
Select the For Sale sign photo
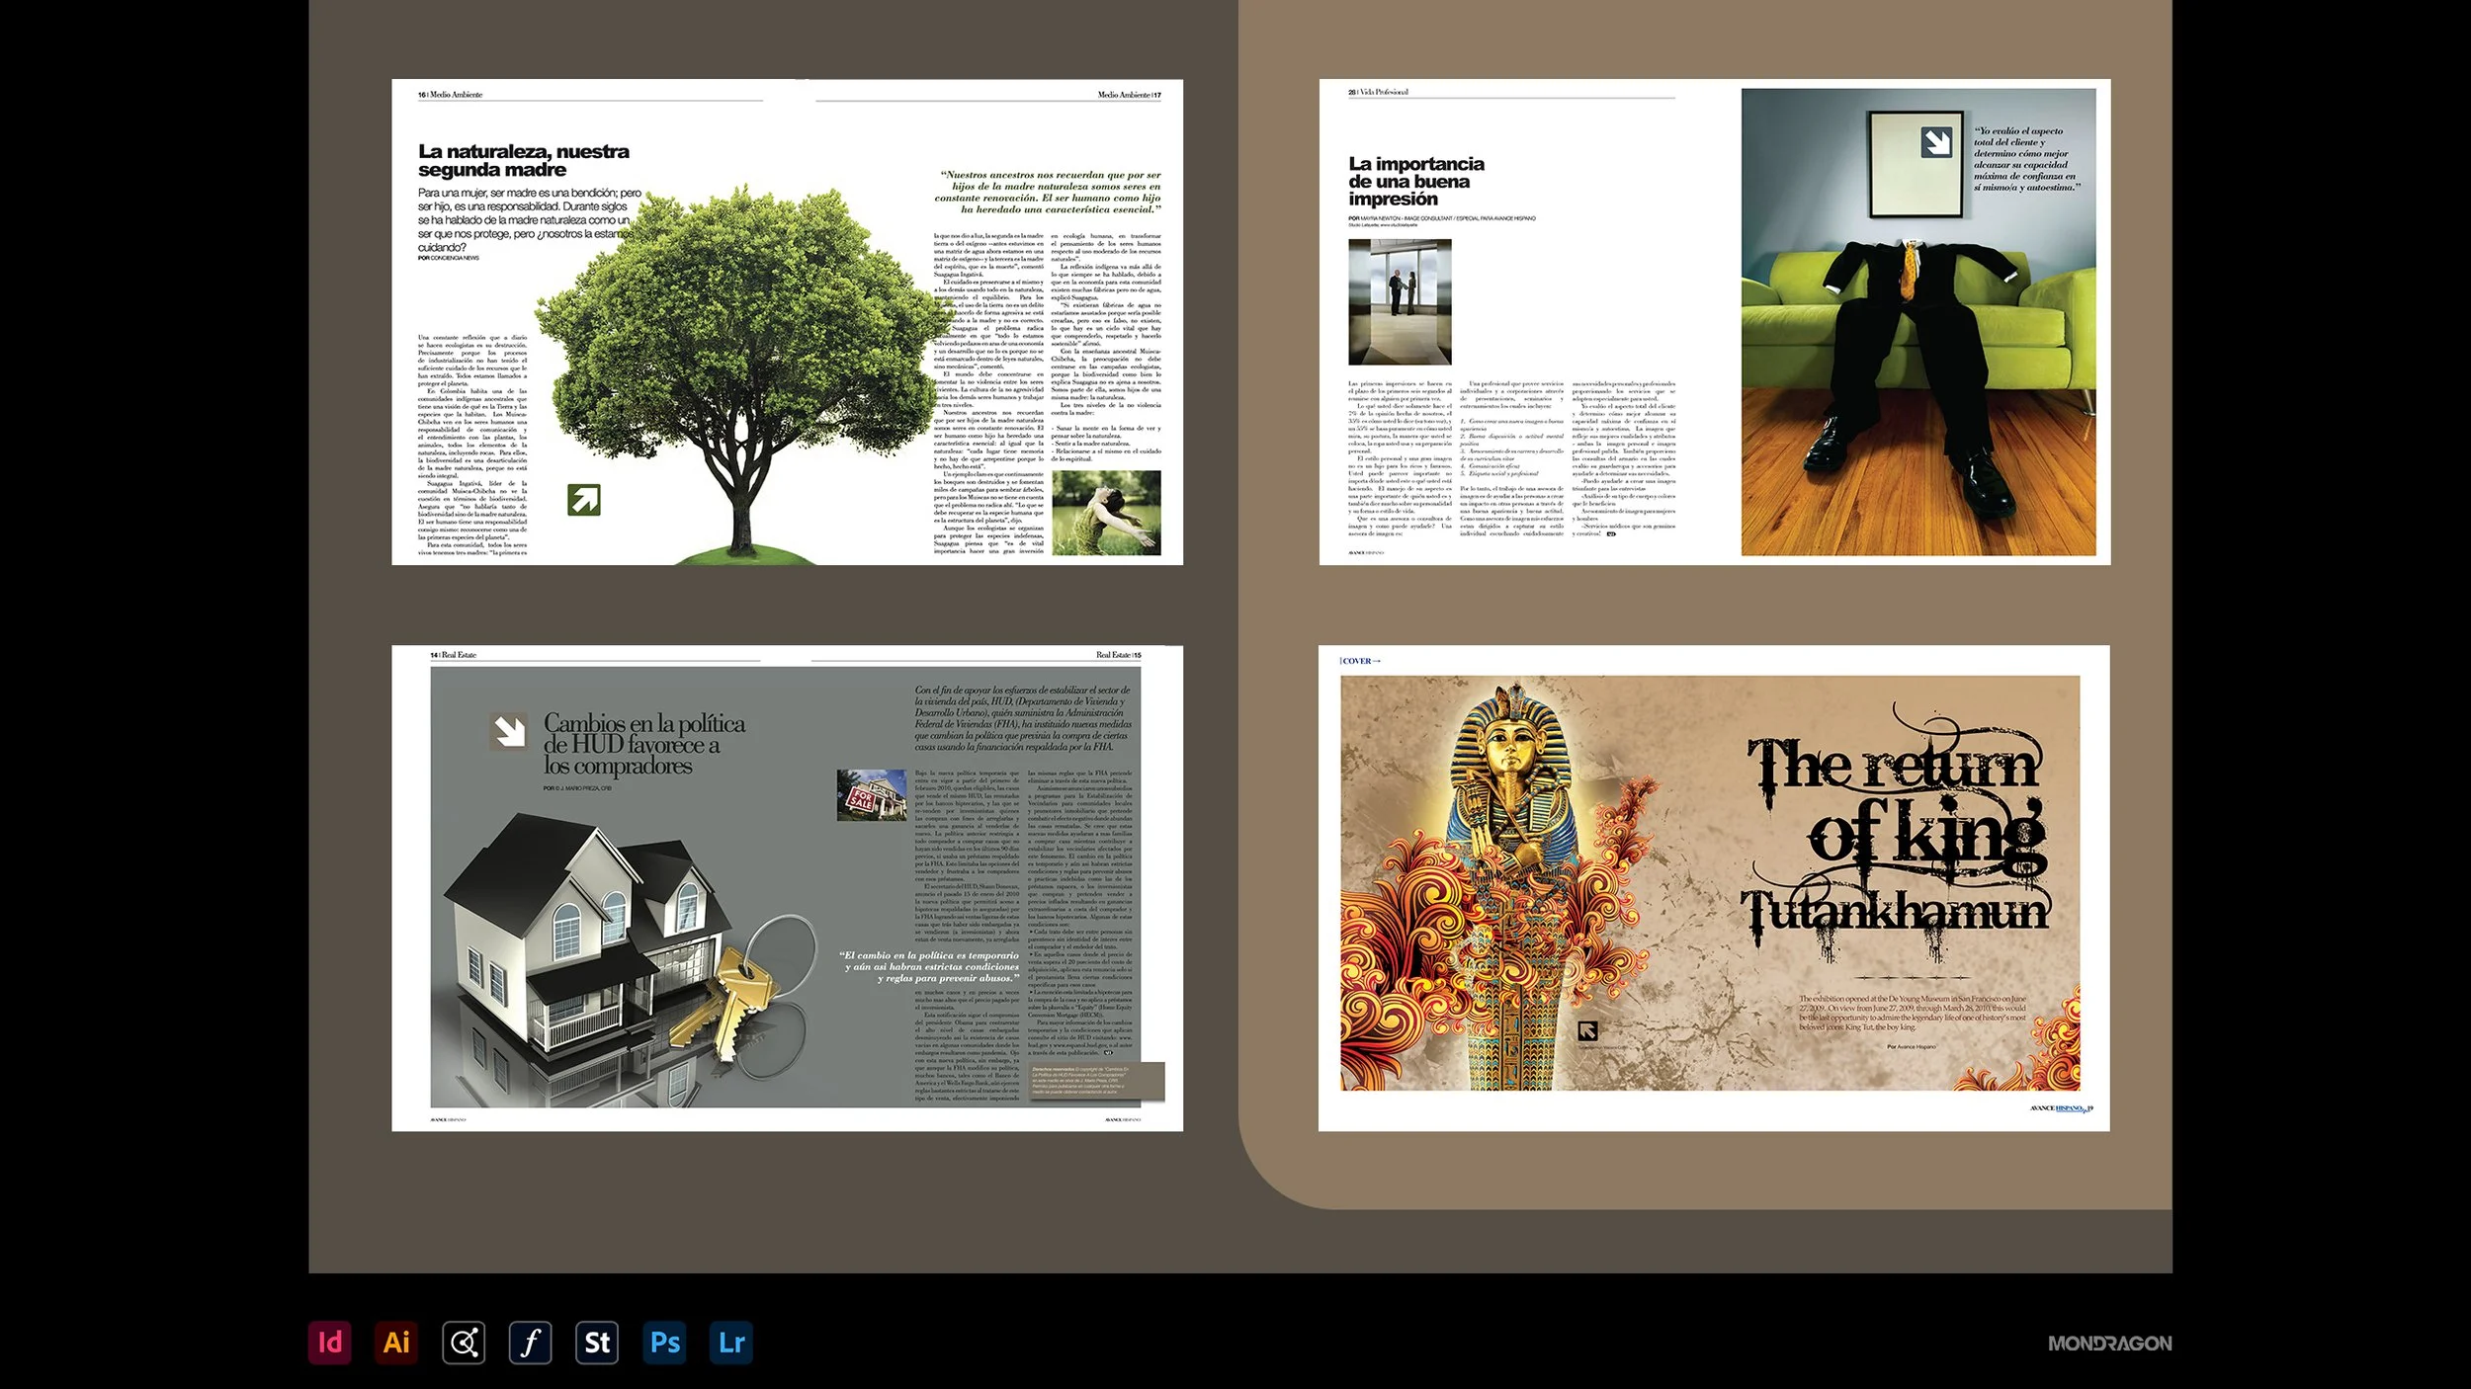point(871,795)
